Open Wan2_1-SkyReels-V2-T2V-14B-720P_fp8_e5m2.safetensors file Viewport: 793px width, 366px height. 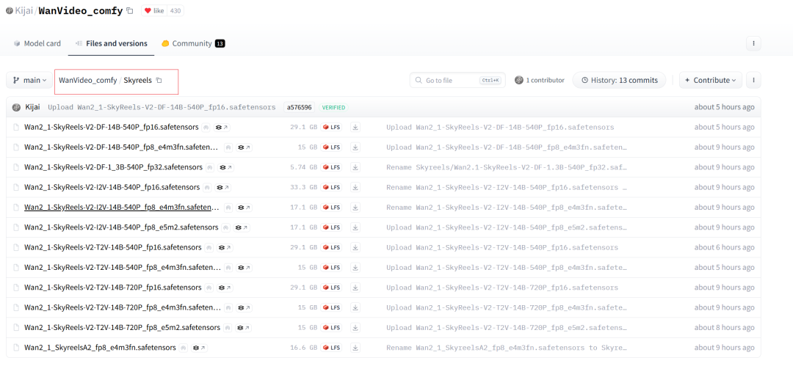point(122,328)
